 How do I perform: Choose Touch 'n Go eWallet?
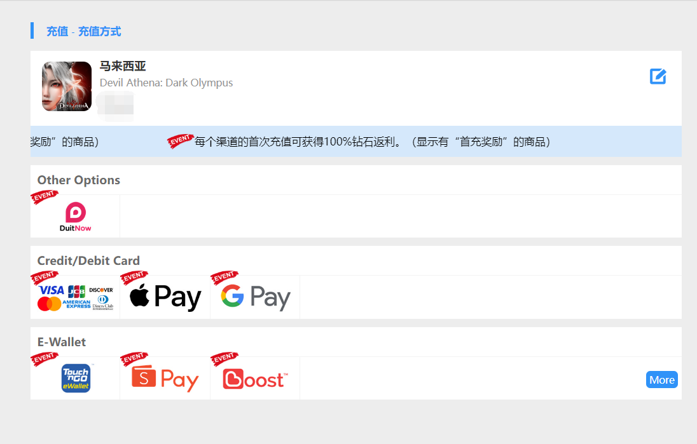pos(75,379)
